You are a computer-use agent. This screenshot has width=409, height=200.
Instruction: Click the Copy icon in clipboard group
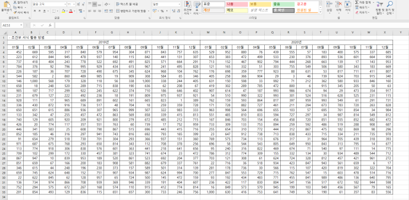15,7
